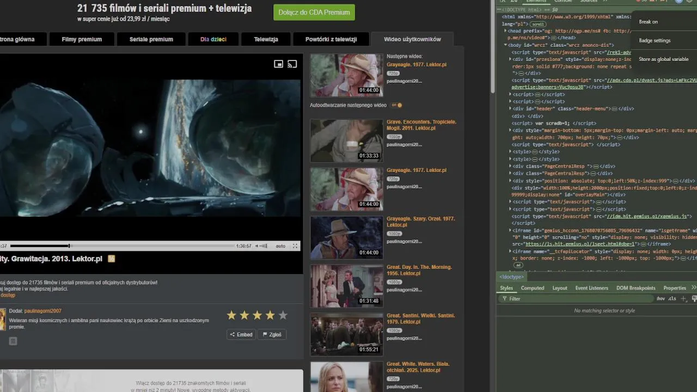The width and height of the screenshot is (697, 392).
Task: Expand the __tcfapiLocator iframe node
Action: pyautogui.click(x=510, y=252)
